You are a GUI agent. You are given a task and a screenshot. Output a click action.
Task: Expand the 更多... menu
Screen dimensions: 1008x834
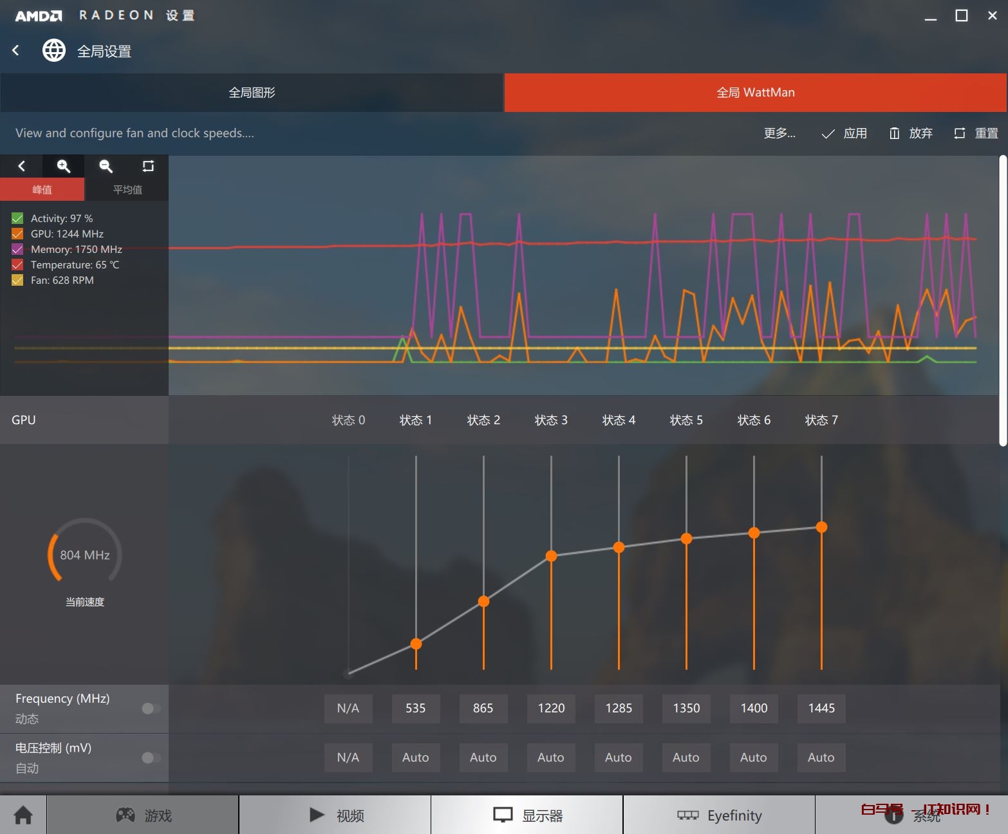pos(779,133)
